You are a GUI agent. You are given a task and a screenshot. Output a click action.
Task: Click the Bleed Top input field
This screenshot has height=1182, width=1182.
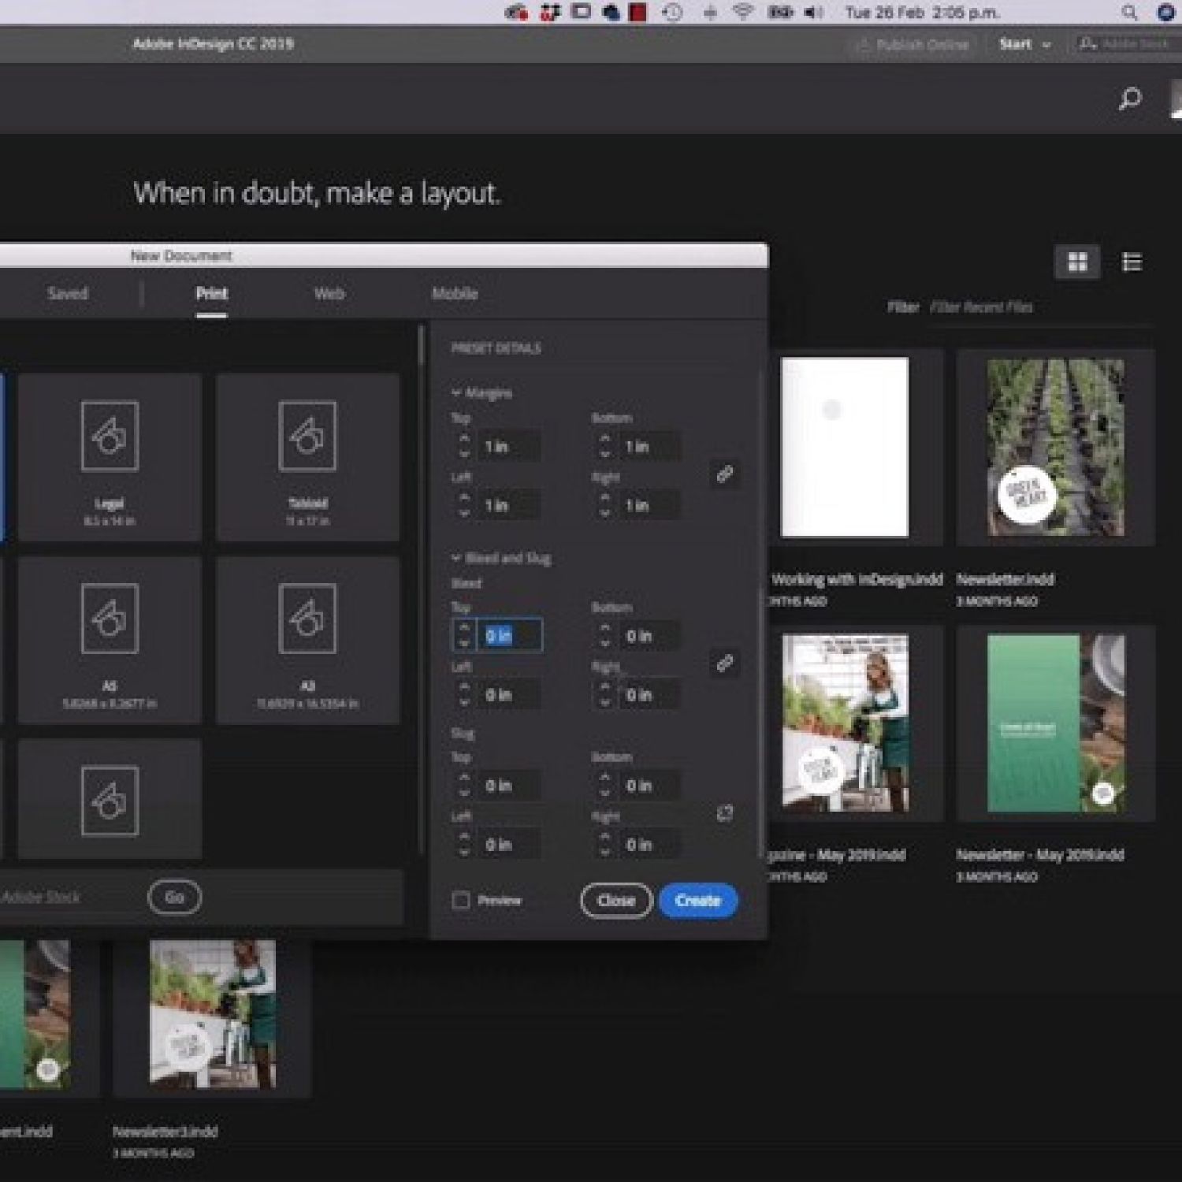(x=509, y=635)
